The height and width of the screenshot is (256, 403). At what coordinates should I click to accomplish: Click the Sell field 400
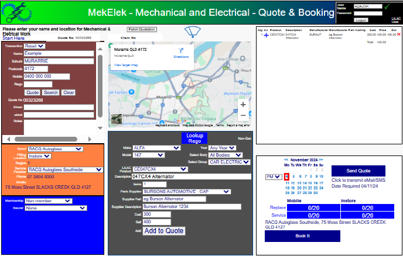coord(156,222)
